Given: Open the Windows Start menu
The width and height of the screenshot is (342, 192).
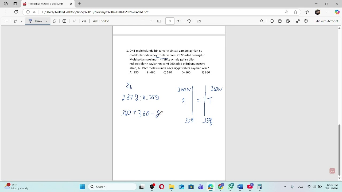Looking at the screenshot, I should tap(82, 187).
